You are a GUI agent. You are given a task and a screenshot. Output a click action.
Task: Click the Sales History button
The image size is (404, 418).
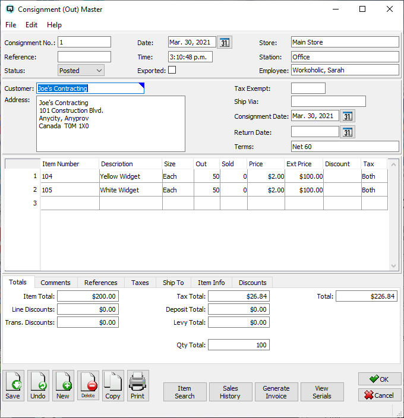[x=231, y=392]
